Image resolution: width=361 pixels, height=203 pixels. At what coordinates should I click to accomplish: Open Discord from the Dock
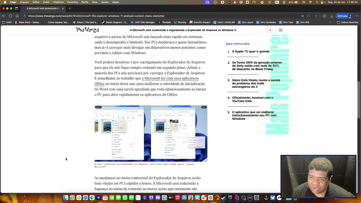pos(158,198)
